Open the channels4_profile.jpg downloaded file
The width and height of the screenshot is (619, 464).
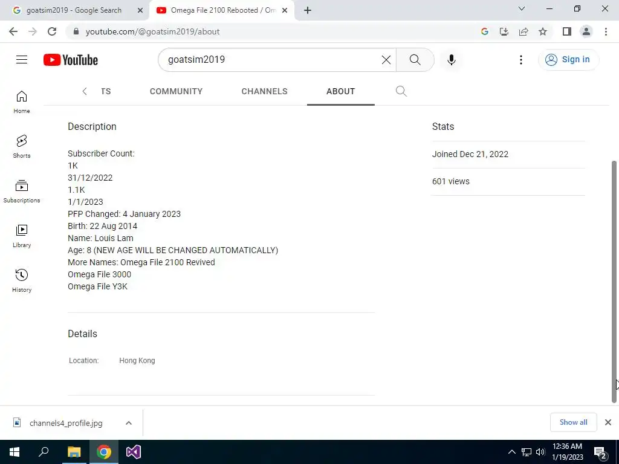click(66, 423)
